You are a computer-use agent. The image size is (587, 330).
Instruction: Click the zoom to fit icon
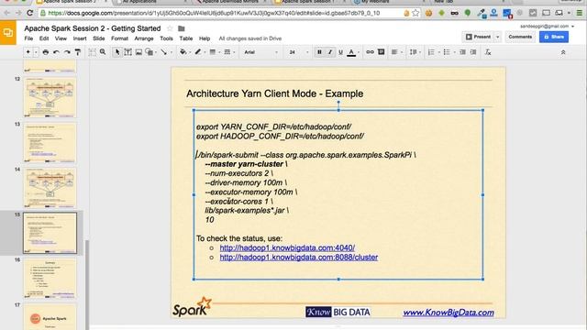point(92,52)
